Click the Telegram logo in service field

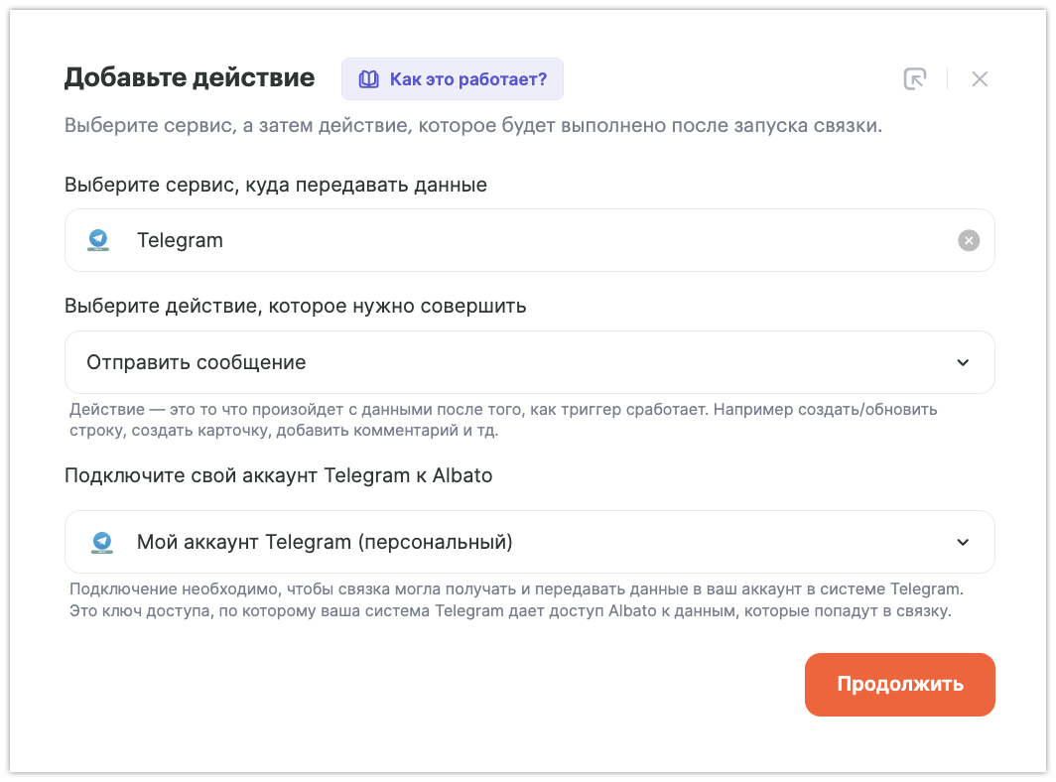(98, 240)
